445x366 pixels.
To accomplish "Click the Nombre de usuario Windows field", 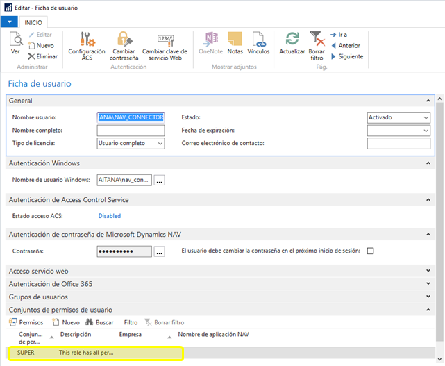I will [124, 181].
